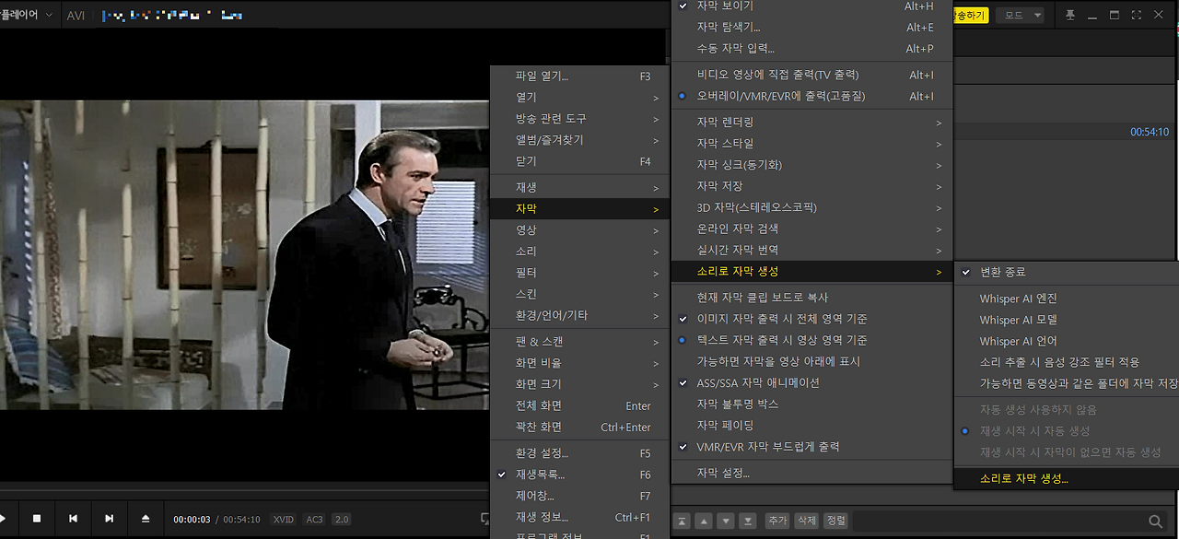Move playlist item down one arrow

click(726, 521)
